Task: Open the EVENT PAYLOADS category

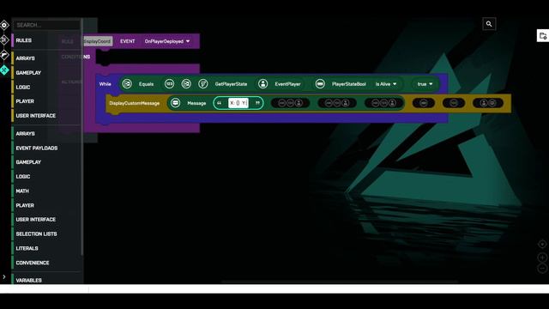Action: point(36,148)
